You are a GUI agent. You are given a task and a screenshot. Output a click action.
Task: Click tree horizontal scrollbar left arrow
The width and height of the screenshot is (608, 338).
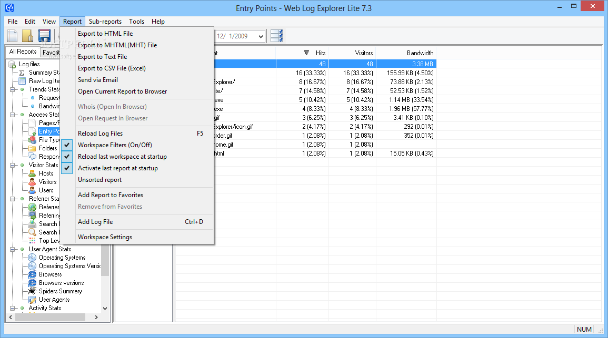coord(11,317)
